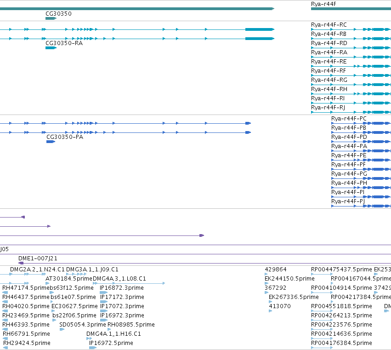Viewport: 391px width, 350px height.
Task: Select EST RH47174.5prime
Action: [26, 288]
